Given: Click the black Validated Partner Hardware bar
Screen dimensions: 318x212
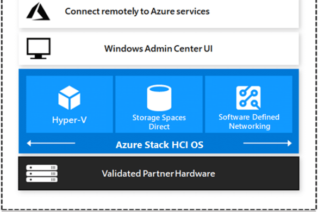Looking at the screenshot, I should [159, 173].
